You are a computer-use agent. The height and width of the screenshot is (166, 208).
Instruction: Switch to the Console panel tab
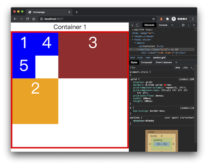click(163, 25)
